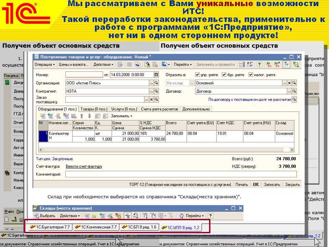Add a new row in Оборудование table
The width and height of the screenshot is (329, 247).
pos(42,116)
